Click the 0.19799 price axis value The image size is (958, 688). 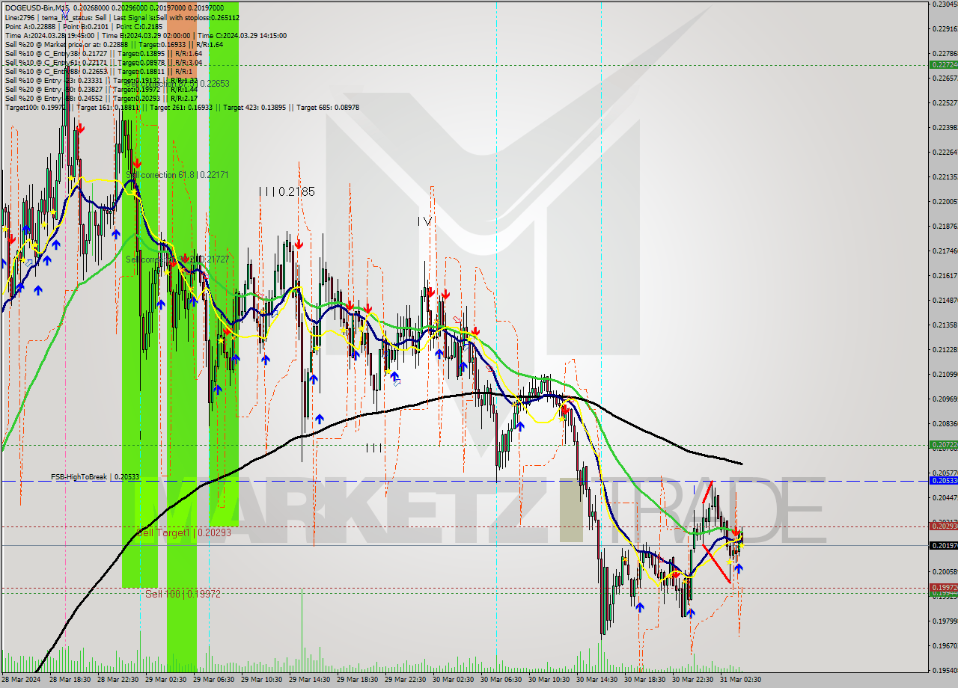click(x=945, y=621)
